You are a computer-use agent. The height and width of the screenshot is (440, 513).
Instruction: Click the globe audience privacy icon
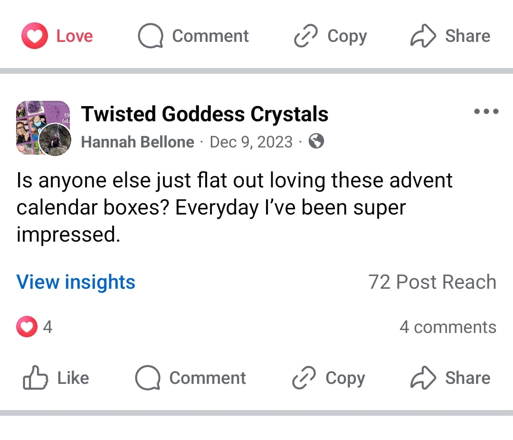pyautogui.click(x=316, y=141)
